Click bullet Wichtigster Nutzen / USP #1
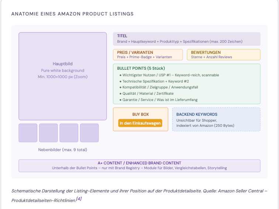This screenshot has width=279, height=209. point(169,75)
